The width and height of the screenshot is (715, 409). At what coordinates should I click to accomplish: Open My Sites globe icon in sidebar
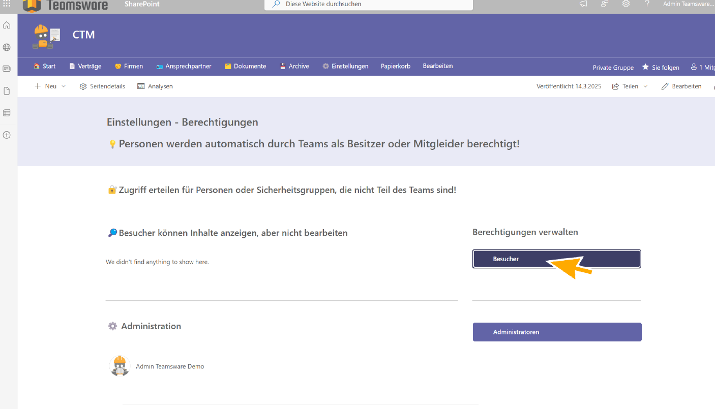pos(7,47)
